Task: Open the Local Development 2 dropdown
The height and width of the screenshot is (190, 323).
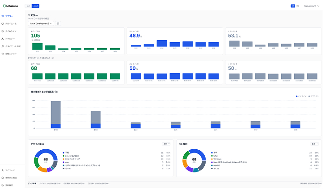Action: [x=41, y=24]
